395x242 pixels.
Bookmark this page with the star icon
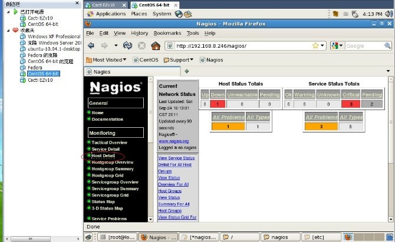click(x=315, y=45)
